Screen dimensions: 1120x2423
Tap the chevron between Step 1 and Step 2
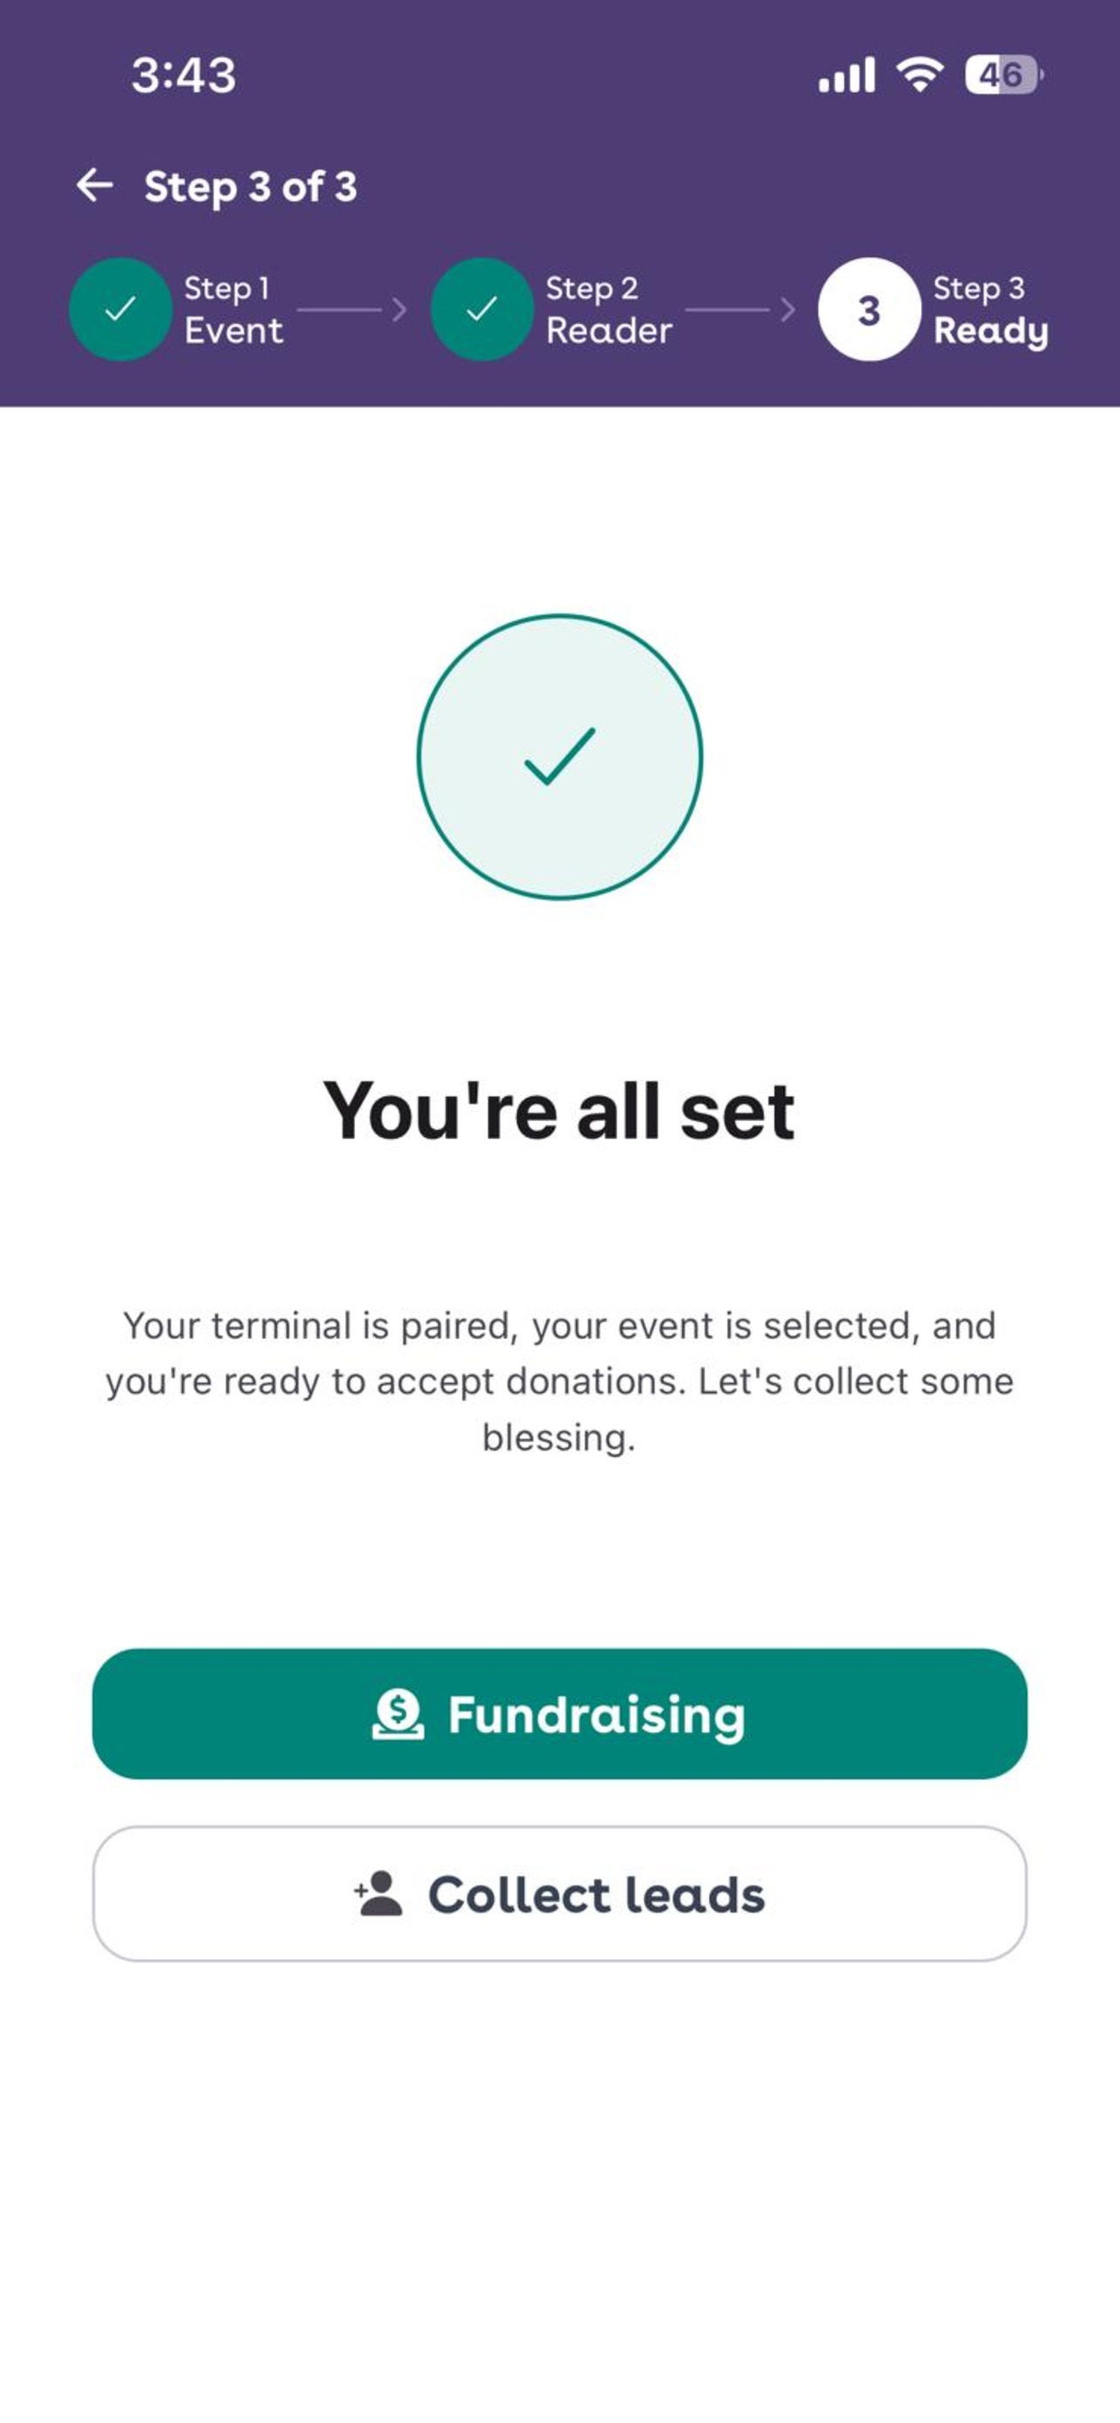(399, 310)
